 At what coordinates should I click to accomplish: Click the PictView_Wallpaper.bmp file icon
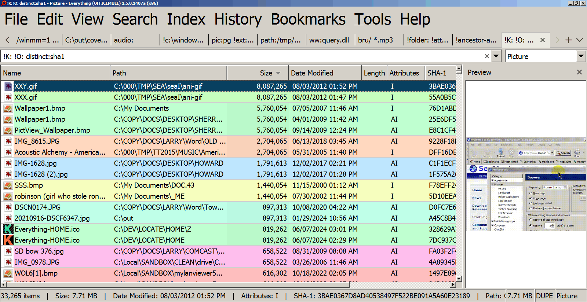(x=8, y=130)
